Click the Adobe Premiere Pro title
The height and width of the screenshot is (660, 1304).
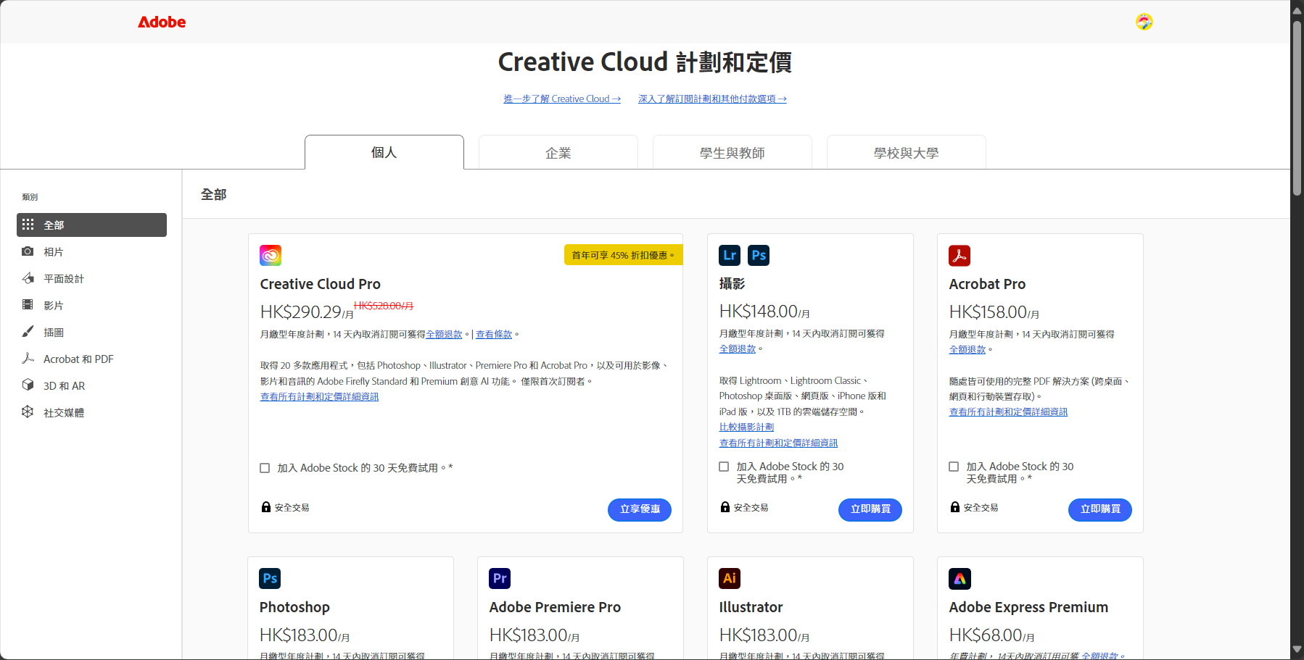pyautogui.click(x=555, y=607)
